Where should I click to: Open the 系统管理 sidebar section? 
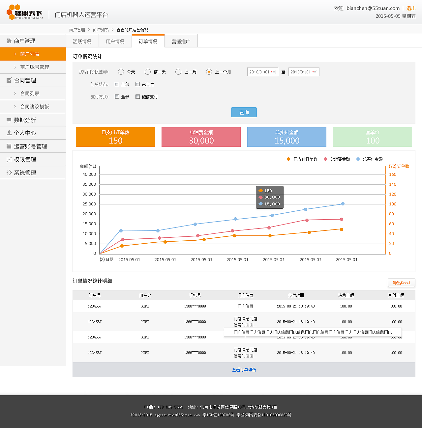point(33,173)
